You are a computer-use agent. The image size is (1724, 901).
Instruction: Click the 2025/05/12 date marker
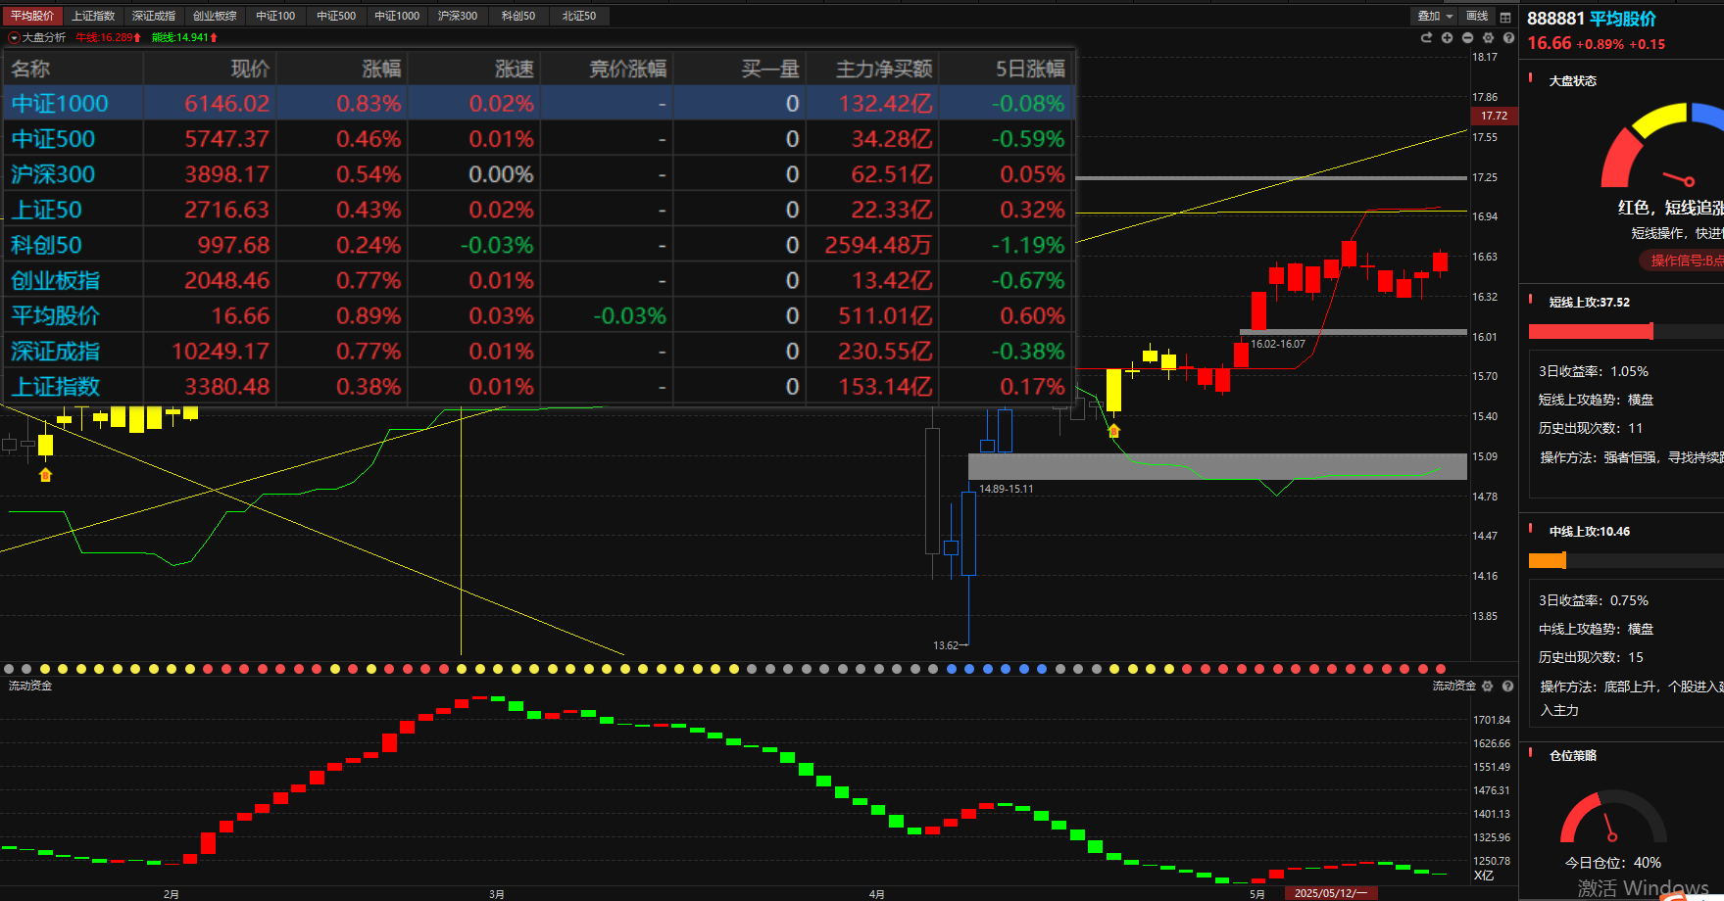[1330, 893]
